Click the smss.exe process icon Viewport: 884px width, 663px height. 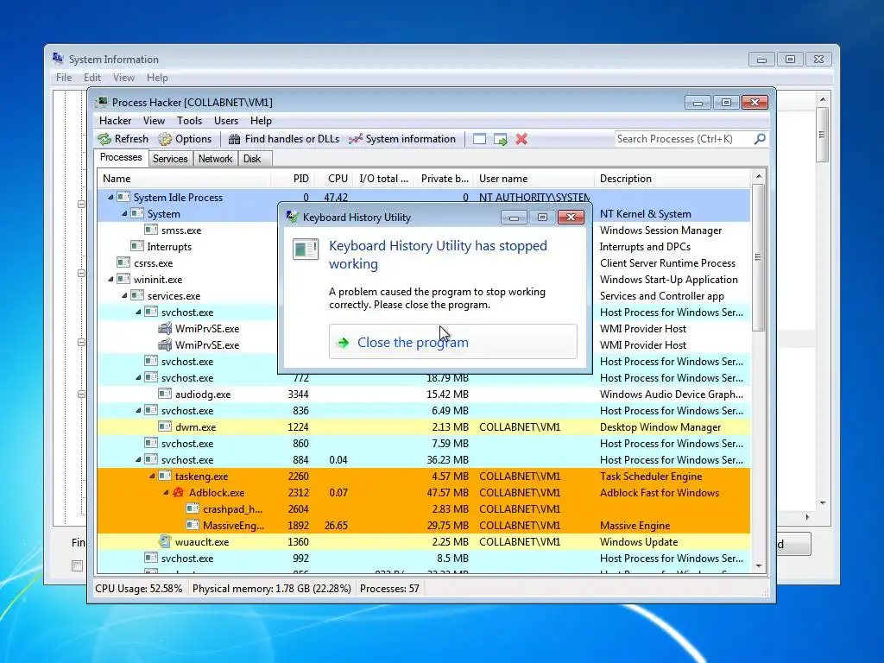point(150,230)
